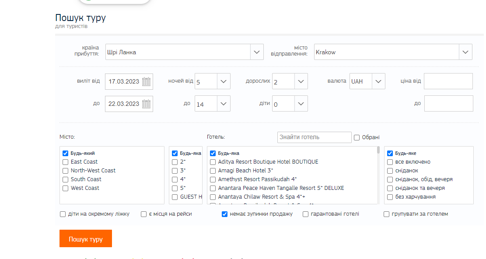The image size is (486, 259).
Task: Open nights-from dropdown showing 5
Action: point(224,81)
